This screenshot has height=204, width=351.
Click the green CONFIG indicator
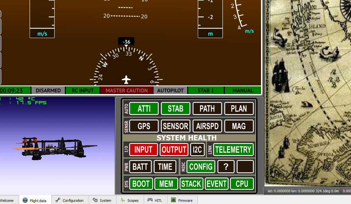pyautogui.click(x=201, y=167)
